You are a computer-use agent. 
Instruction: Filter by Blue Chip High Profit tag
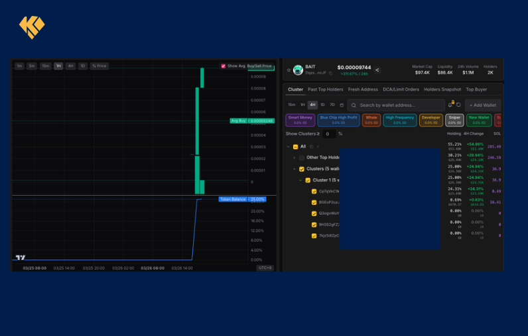(338, 120)
